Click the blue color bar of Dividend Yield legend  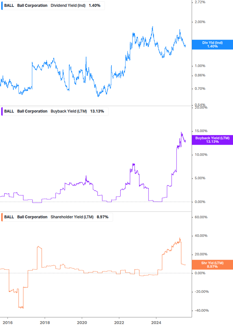[2, 6]
